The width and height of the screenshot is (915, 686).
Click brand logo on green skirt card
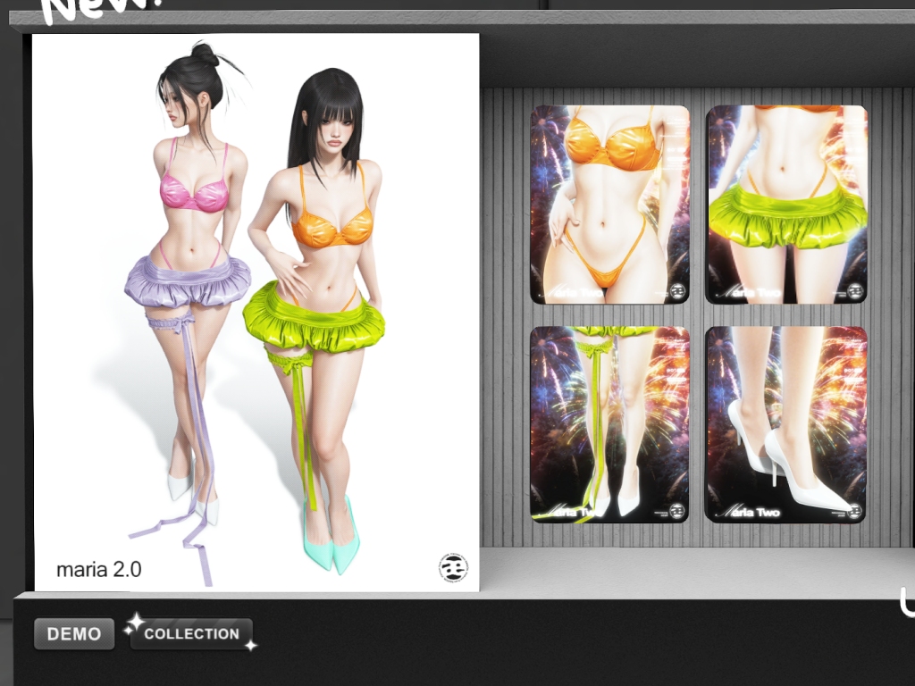855,290
